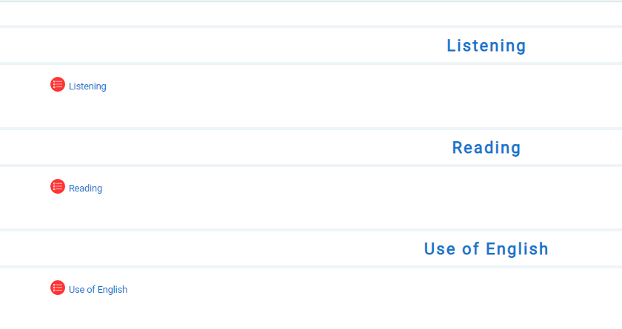The width and height of the screenshot is (622, 329).
Task: Open the Reading activity link
Action: coord(85,189)
